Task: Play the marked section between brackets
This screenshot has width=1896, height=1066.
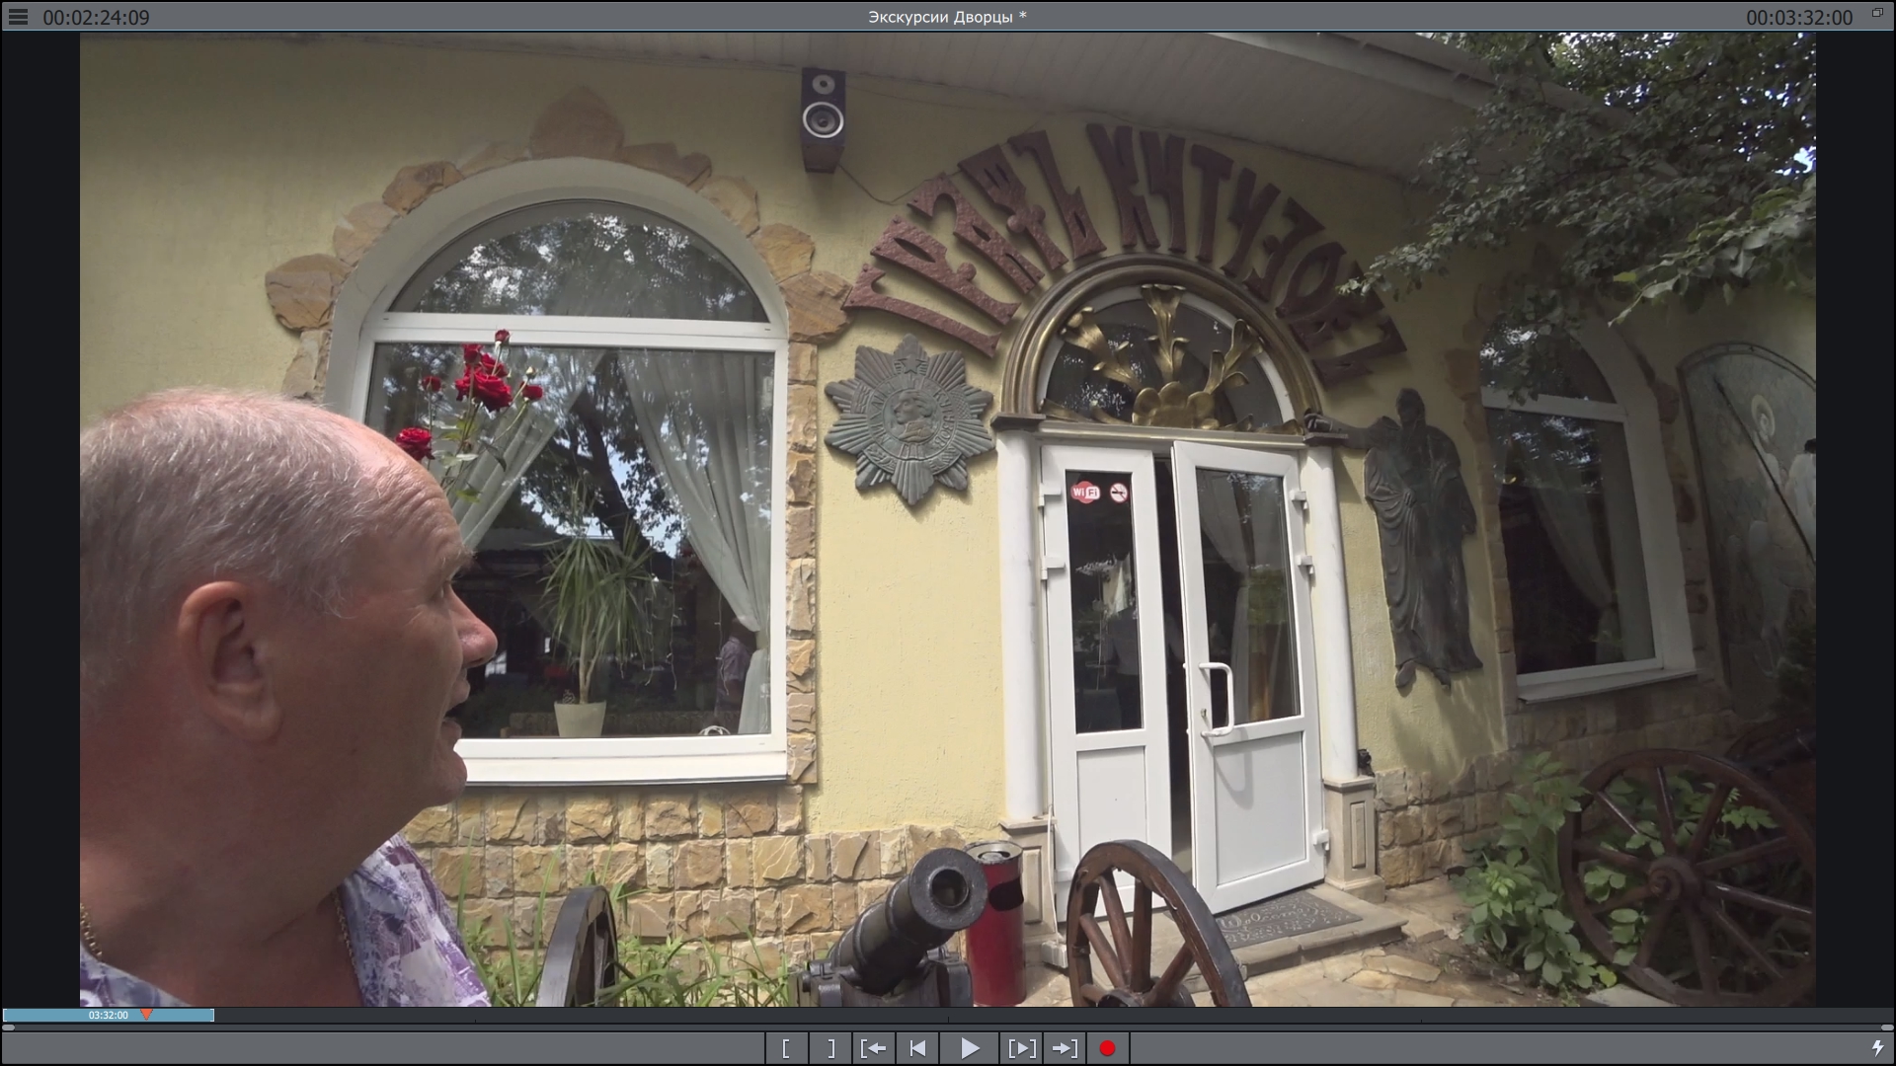Action: point(1021,1048)
